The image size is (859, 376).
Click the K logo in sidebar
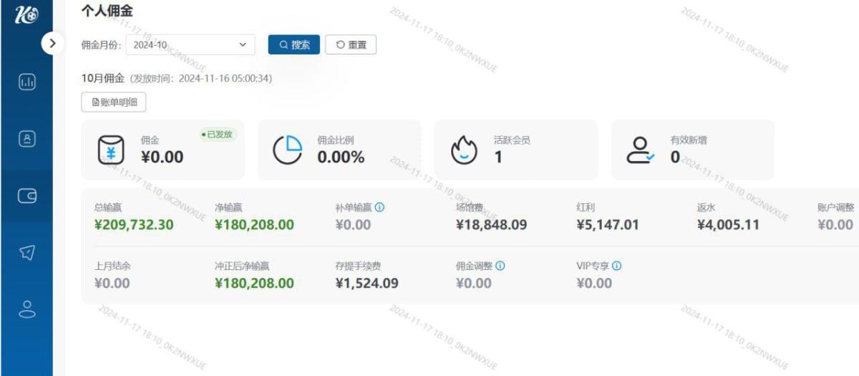26,15
